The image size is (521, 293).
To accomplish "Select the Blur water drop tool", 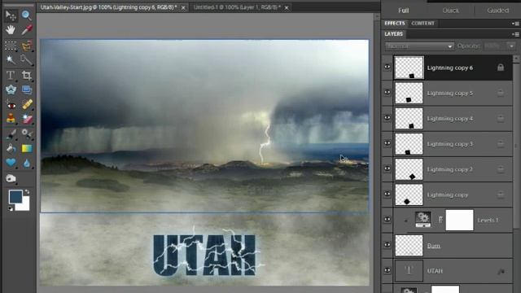I will [x=27, y=163].
